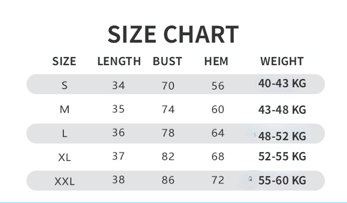347x203 pixels.
Task: Click the M size row label
Action: point(64,109)
